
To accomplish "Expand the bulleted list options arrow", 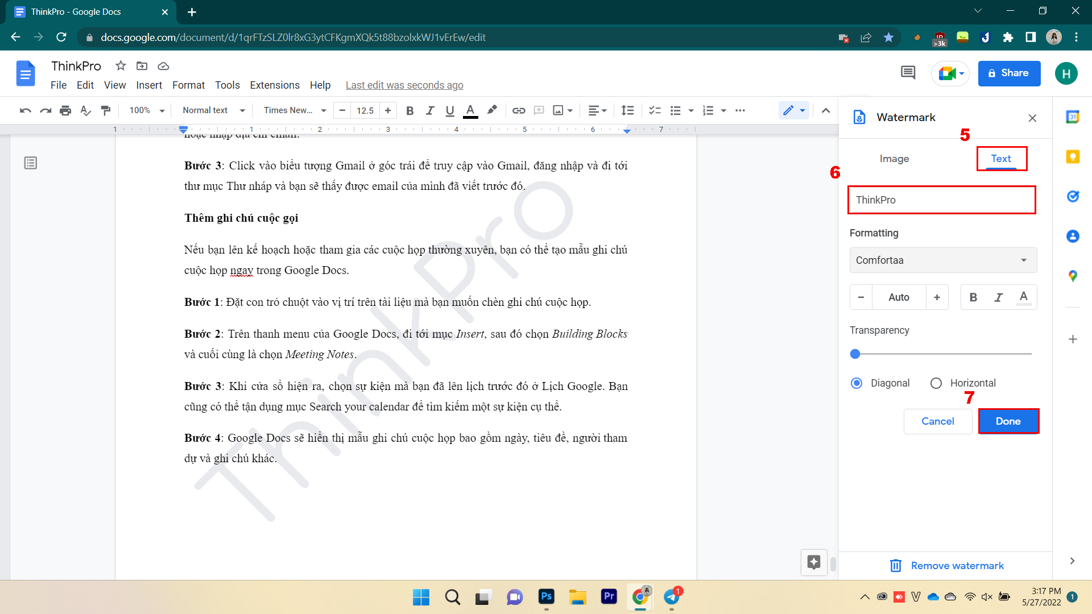I will 691,110.
